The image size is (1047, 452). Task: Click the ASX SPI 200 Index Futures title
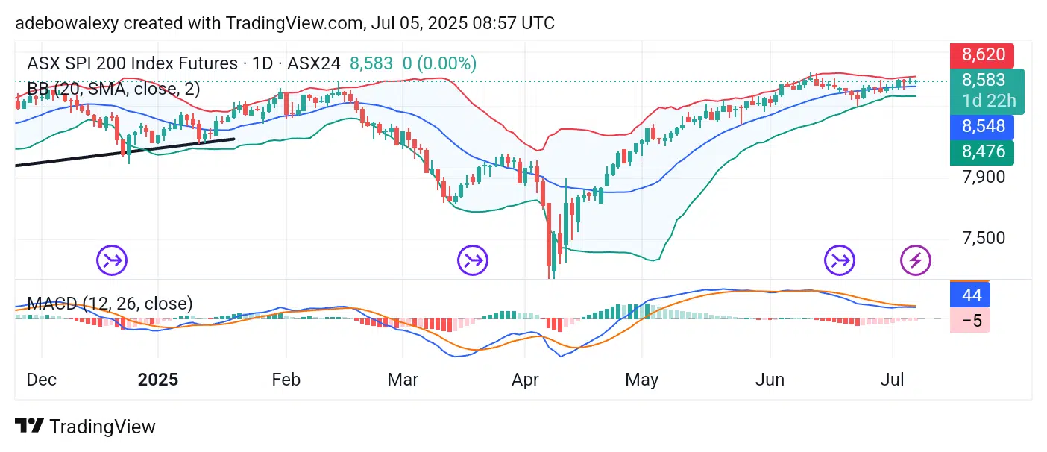pyautogui.click(x=134, y=63)
